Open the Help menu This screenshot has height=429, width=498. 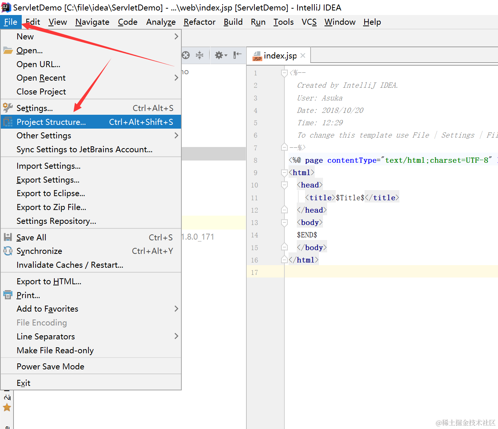point(372,22)
